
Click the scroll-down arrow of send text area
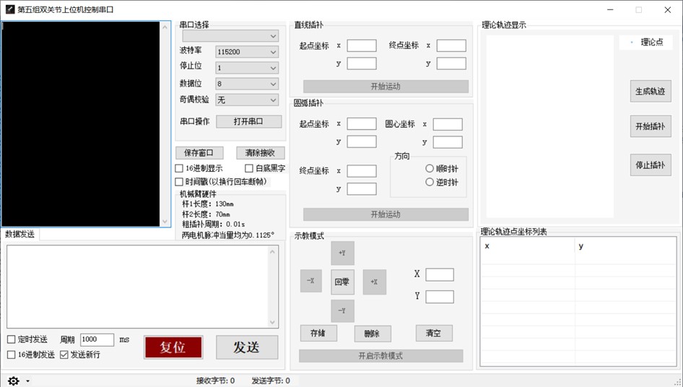click(273, 323)
